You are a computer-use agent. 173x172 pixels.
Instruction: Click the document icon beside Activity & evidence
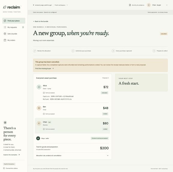130,5
